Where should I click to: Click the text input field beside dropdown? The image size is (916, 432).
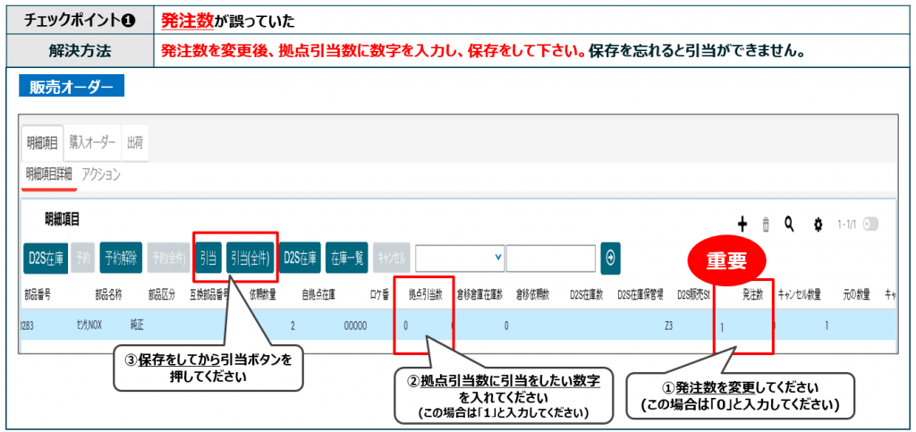coord(551,258)
